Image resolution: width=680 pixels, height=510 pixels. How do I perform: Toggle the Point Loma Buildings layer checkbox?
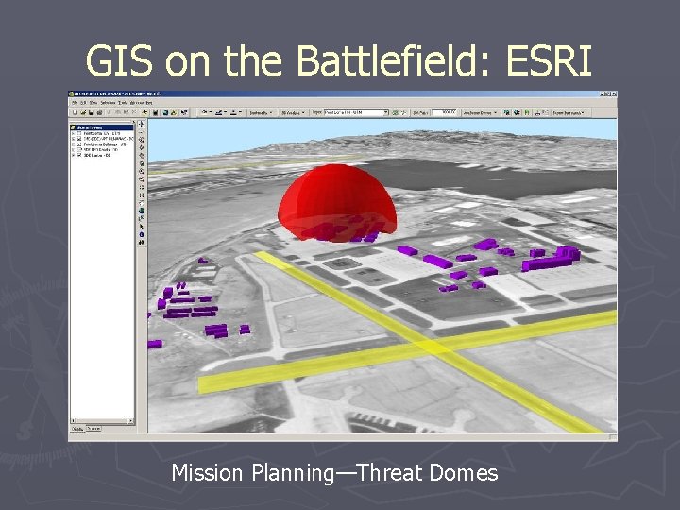click(x=79, y=144)
